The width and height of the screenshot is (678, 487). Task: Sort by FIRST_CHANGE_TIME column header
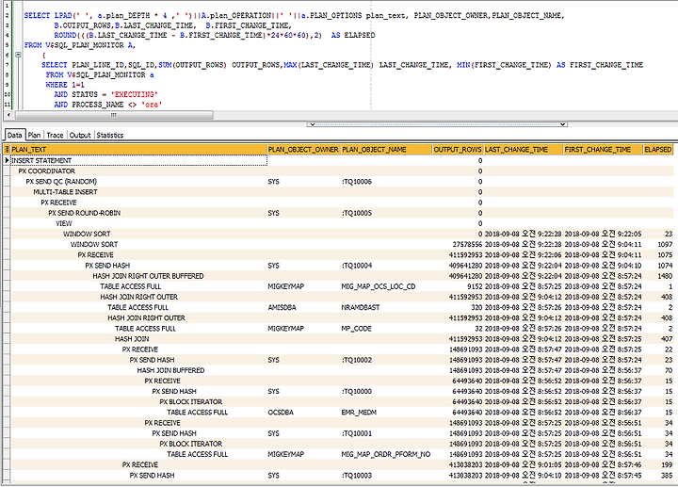click(604, 149)
